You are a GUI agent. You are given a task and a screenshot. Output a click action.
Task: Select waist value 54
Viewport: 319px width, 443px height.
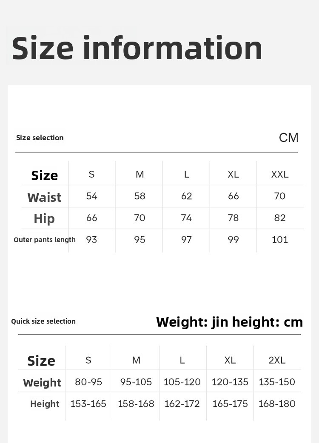[x=91, y=196]
